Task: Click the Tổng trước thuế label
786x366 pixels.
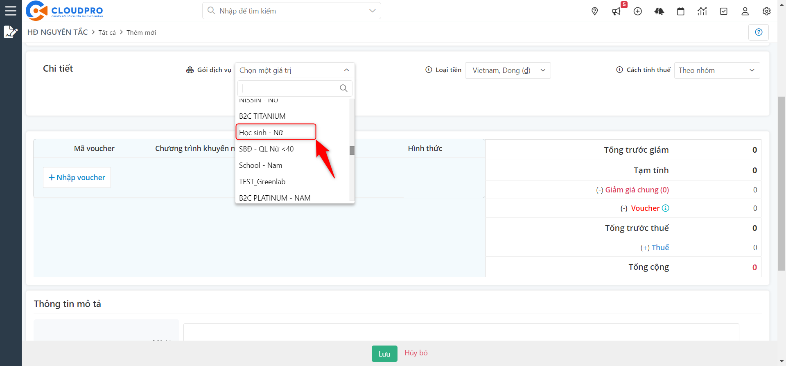Action: tap(637, 228)
